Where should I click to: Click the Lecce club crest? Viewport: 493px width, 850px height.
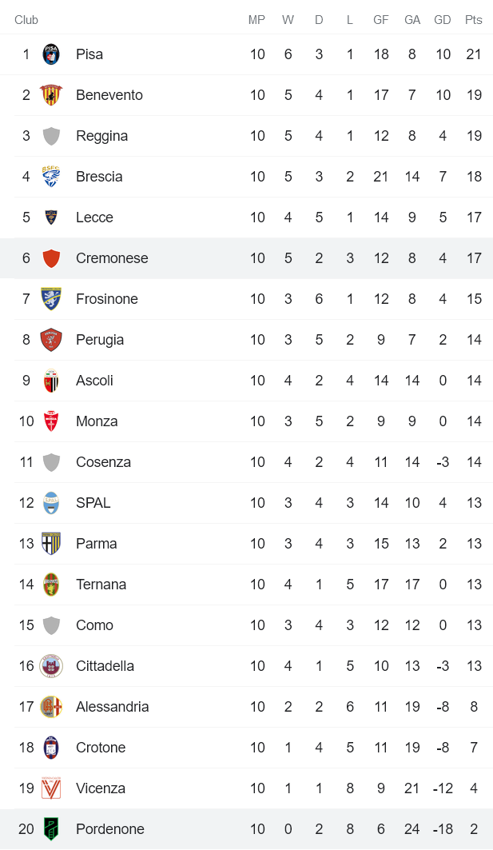click(x=51, y=217)
